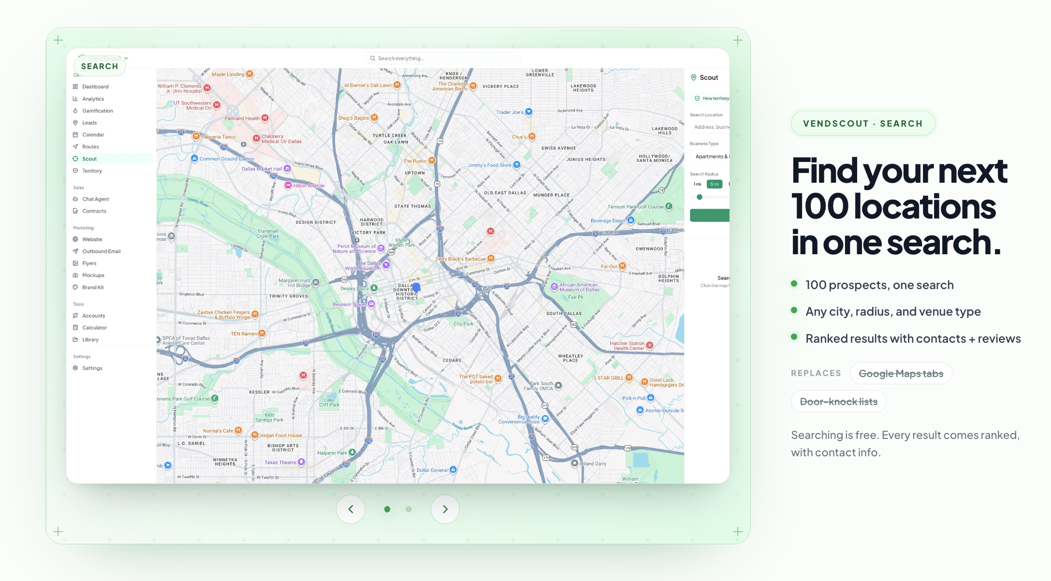Image resolution: width=1051 pixels, height=581 pixels.
Task: Click the Jimmy's Food Store map pin
Action: [517, 165]
